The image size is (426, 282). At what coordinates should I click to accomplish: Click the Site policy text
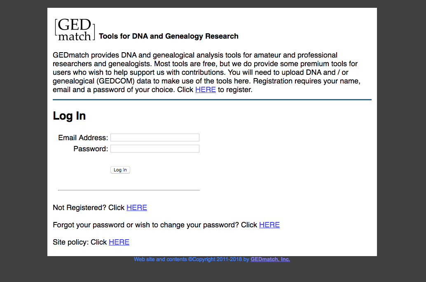70,242
